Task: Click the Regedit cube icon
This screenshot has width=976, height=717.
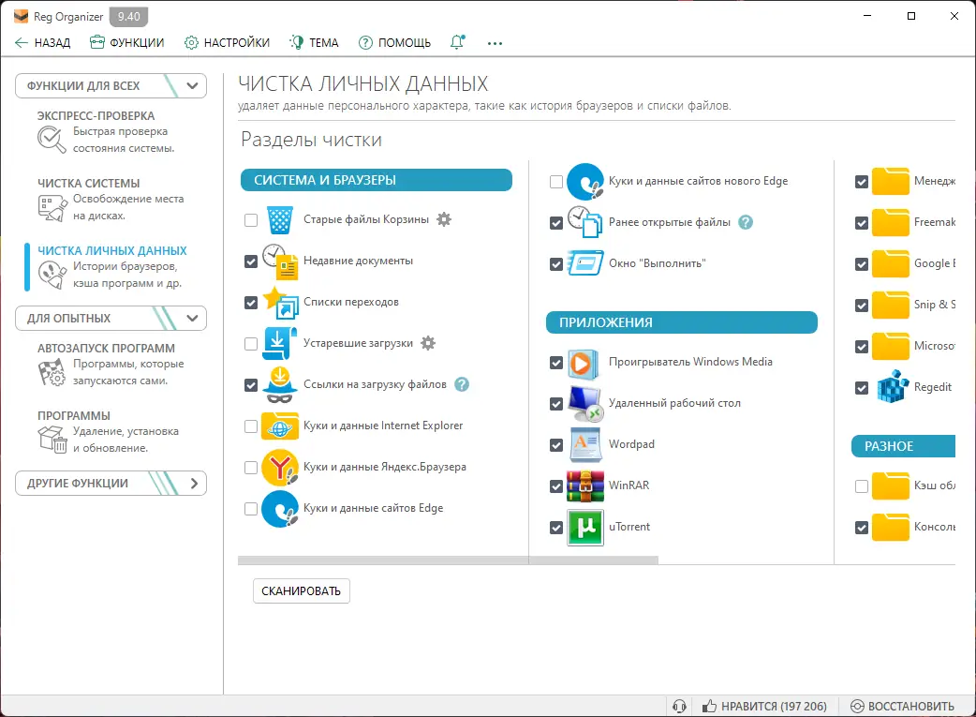Action: point(893,387)
